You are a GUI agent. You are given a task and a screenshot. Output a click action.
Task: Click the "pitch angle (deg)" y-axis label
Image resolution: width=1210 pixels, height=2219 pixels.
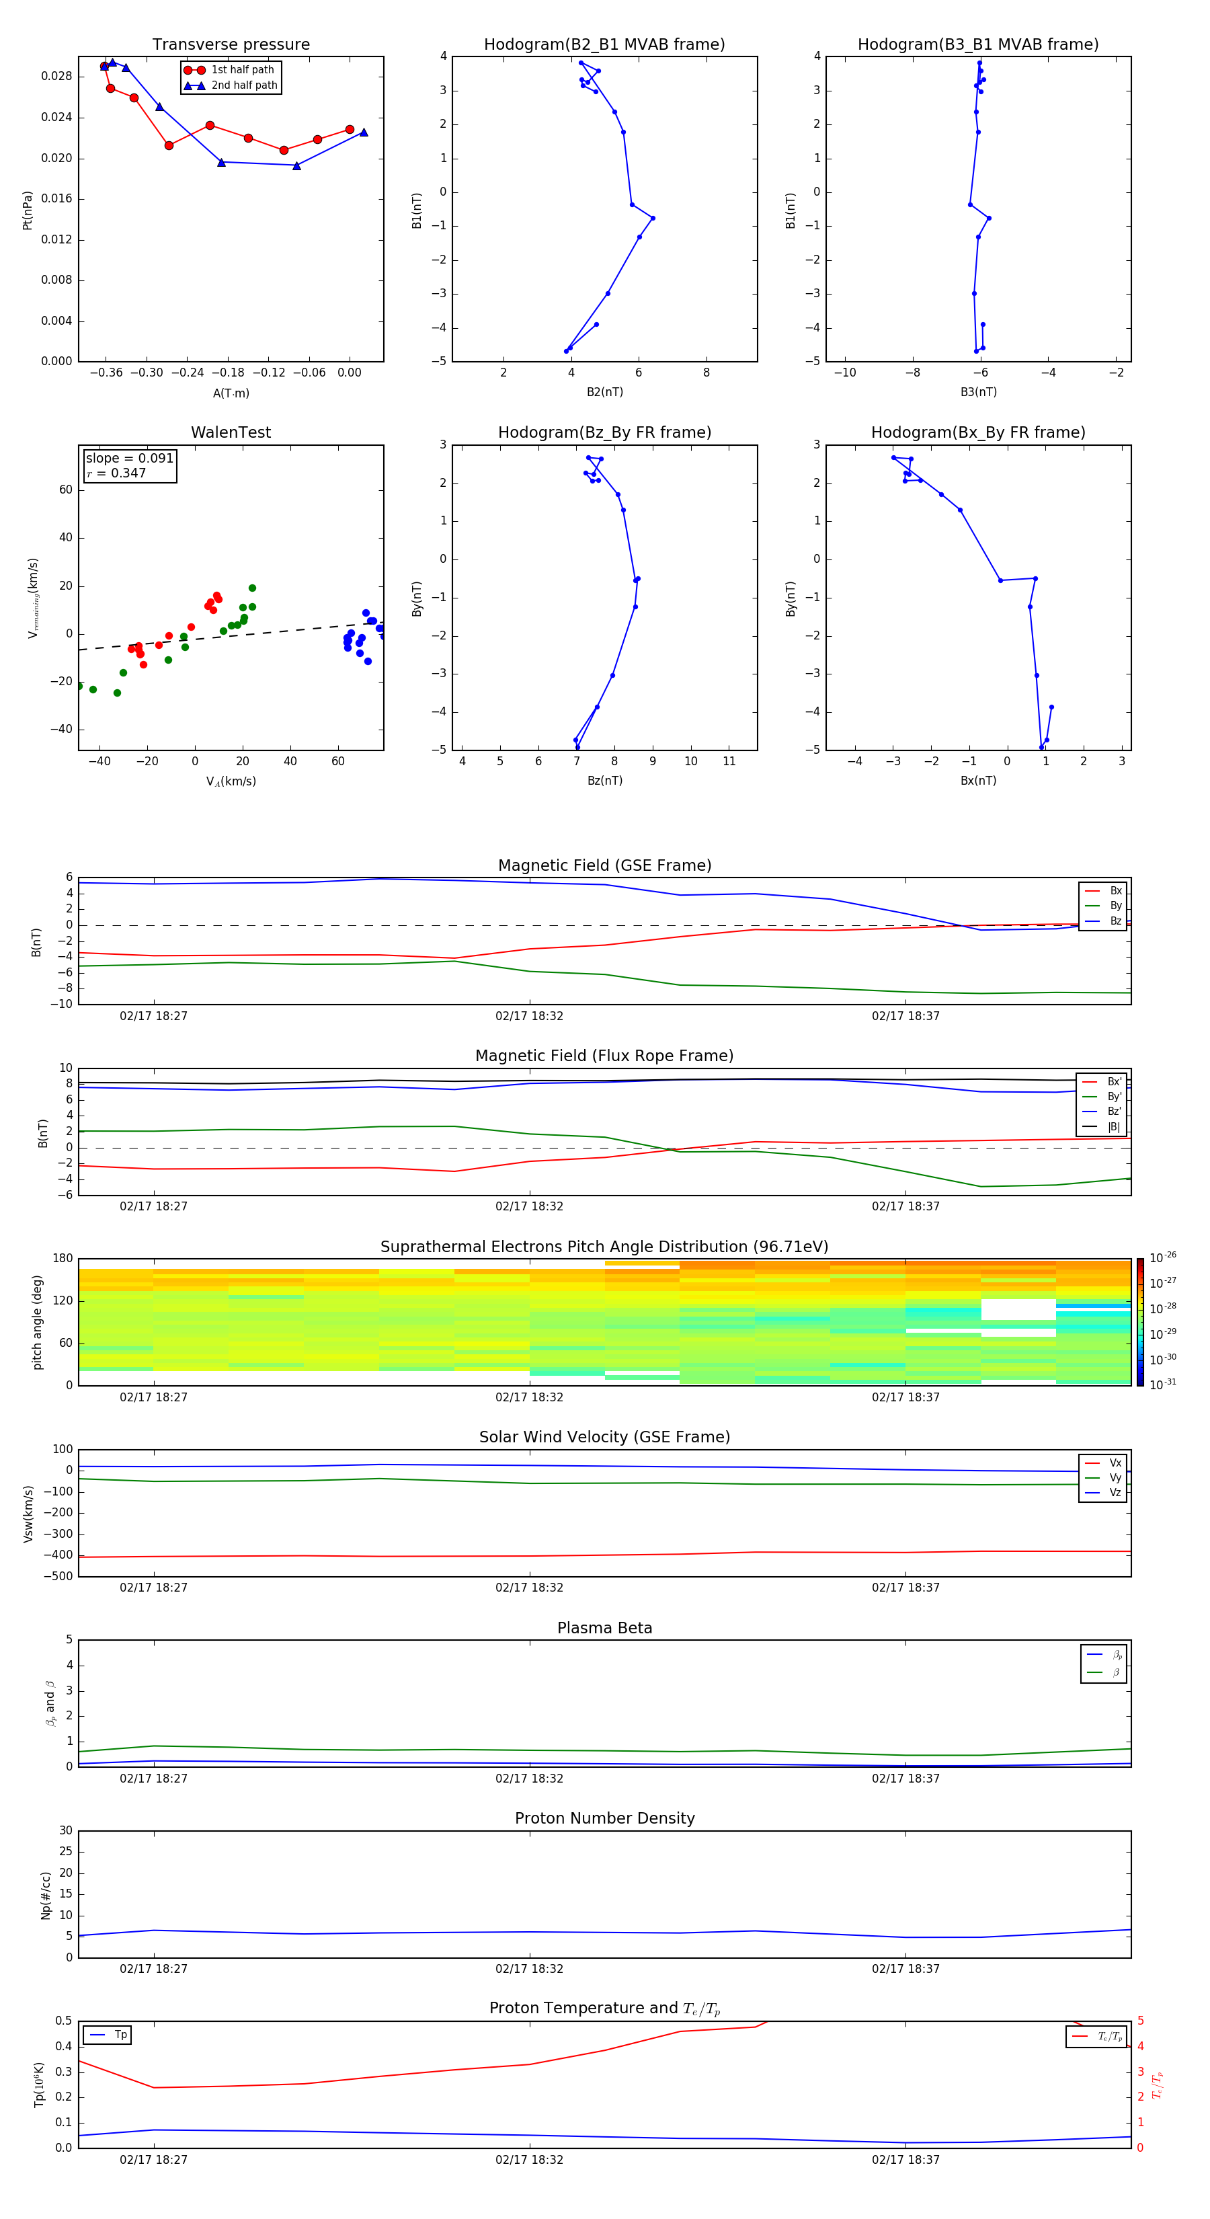(x=37, y=1322)
